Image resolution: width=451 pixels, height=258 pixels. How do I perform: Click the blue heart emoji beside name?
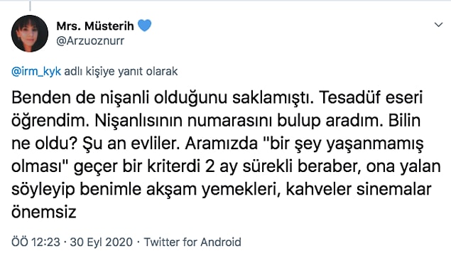pyautogui.click(x=145, y=26)
